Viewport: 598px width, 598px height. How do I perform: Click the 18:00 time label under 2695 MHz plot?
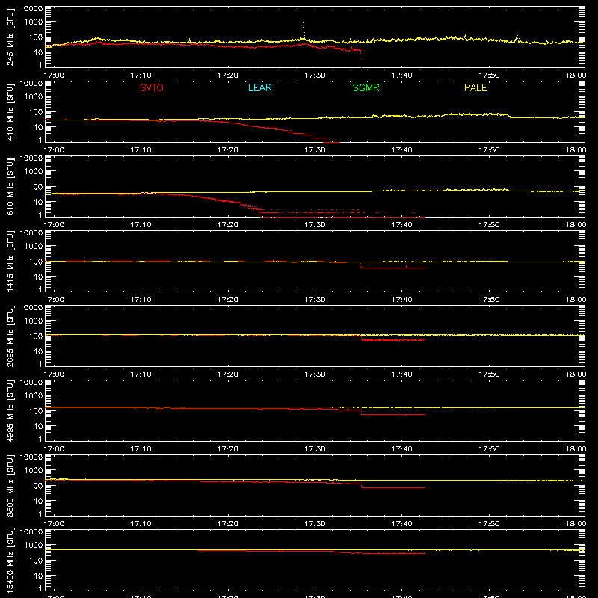[576, 374]
